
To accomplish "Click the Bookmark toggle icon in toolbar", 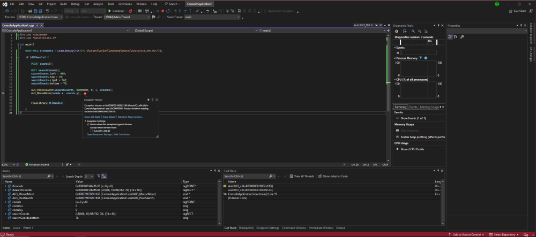I will [x=239, y=11].
